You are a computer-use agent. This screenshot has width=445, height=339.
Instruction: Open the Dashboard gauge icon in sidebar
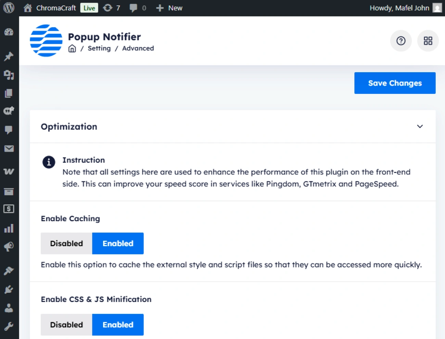coord(9,32)
